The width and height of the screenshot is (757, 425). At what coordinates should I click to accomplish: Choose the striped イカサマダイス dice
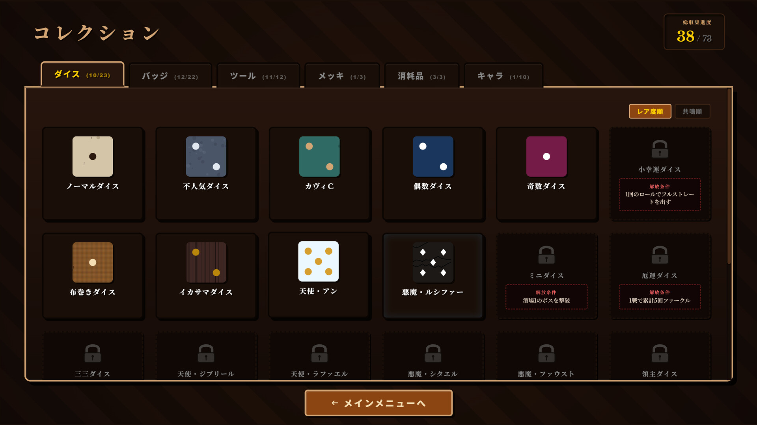[206, 262]
